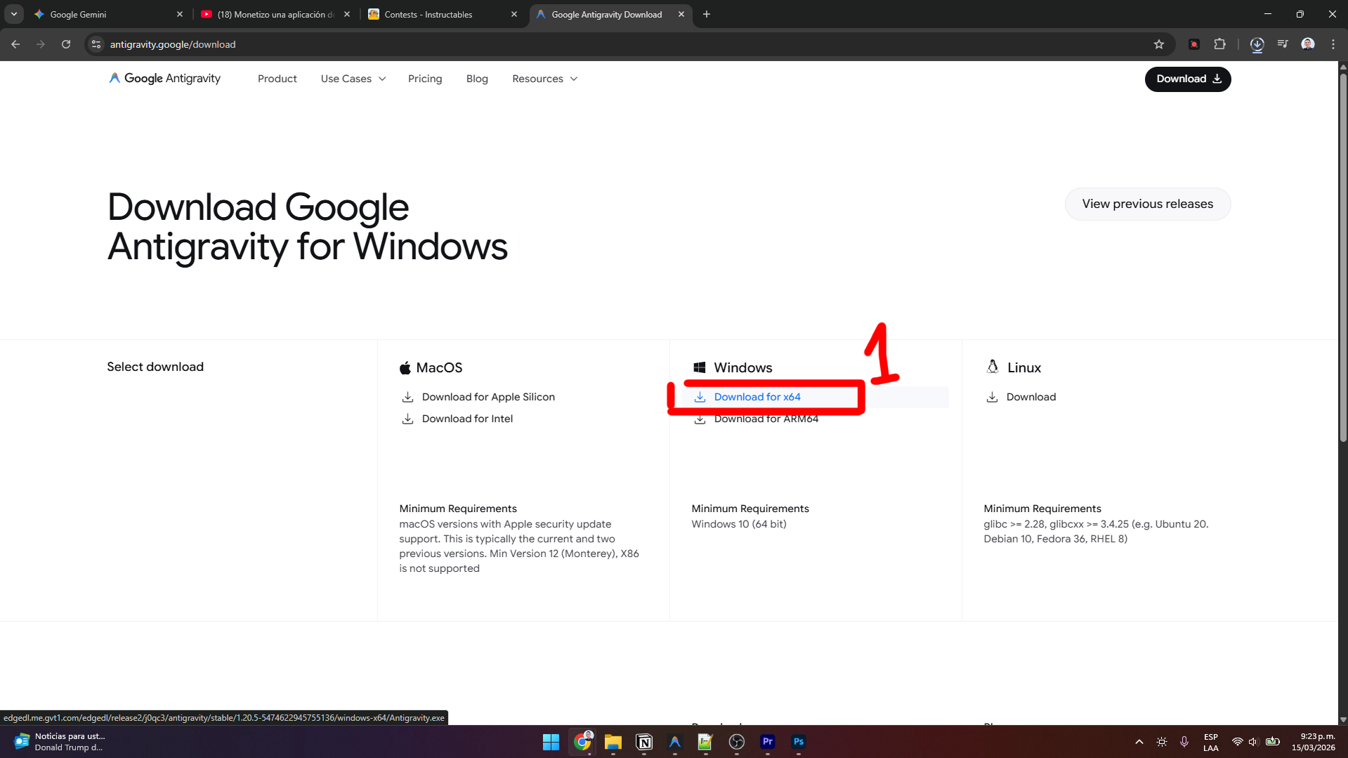Close the Google Gemini tab
This screenshot has width=1348, height=758.
180,14
